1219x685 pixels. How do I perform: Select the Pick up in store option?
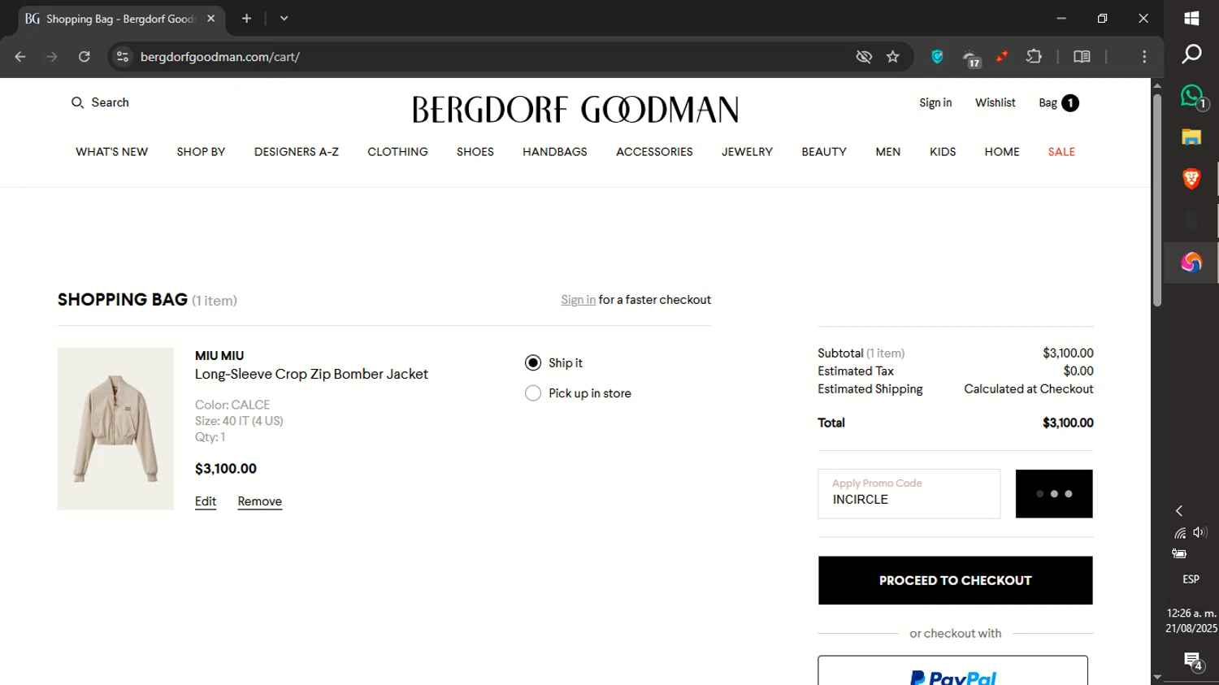tap(533, 393)
